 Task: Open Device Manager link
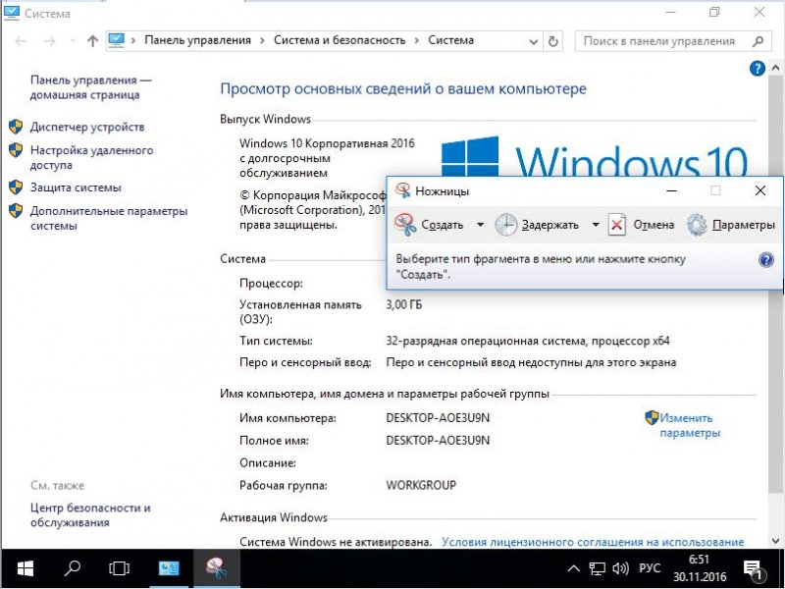tap(87, 127)
